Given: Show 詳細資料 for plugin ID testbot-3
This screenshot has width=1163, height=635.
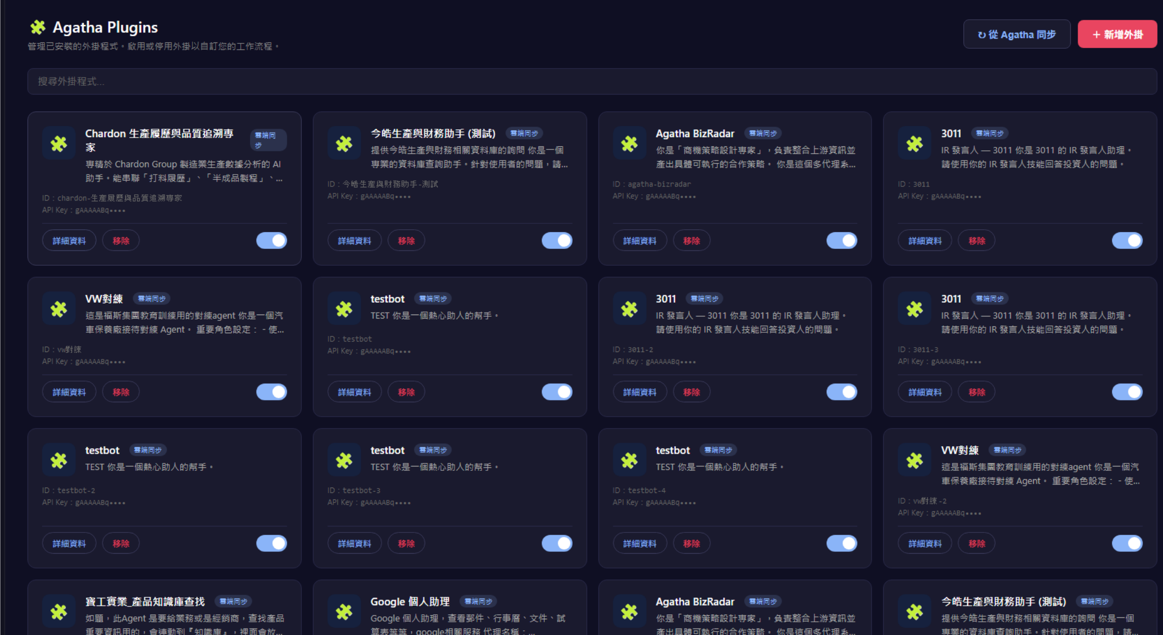Looking at the screenshot, I should click(x=355, y=543).
